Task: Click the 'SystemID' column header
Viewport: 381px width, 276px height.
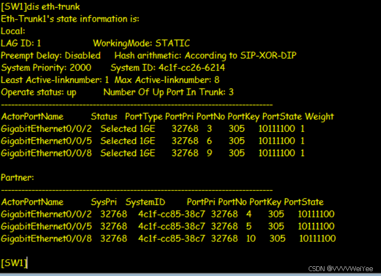Action: click(145, 202)
